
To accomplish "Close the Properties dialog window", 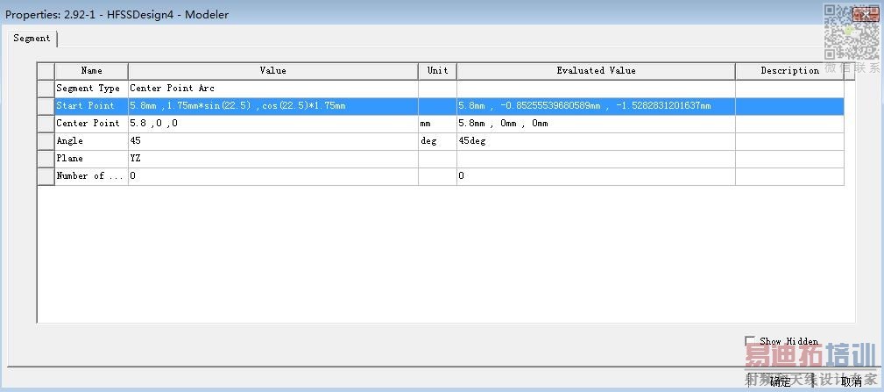I will [866, 15].
